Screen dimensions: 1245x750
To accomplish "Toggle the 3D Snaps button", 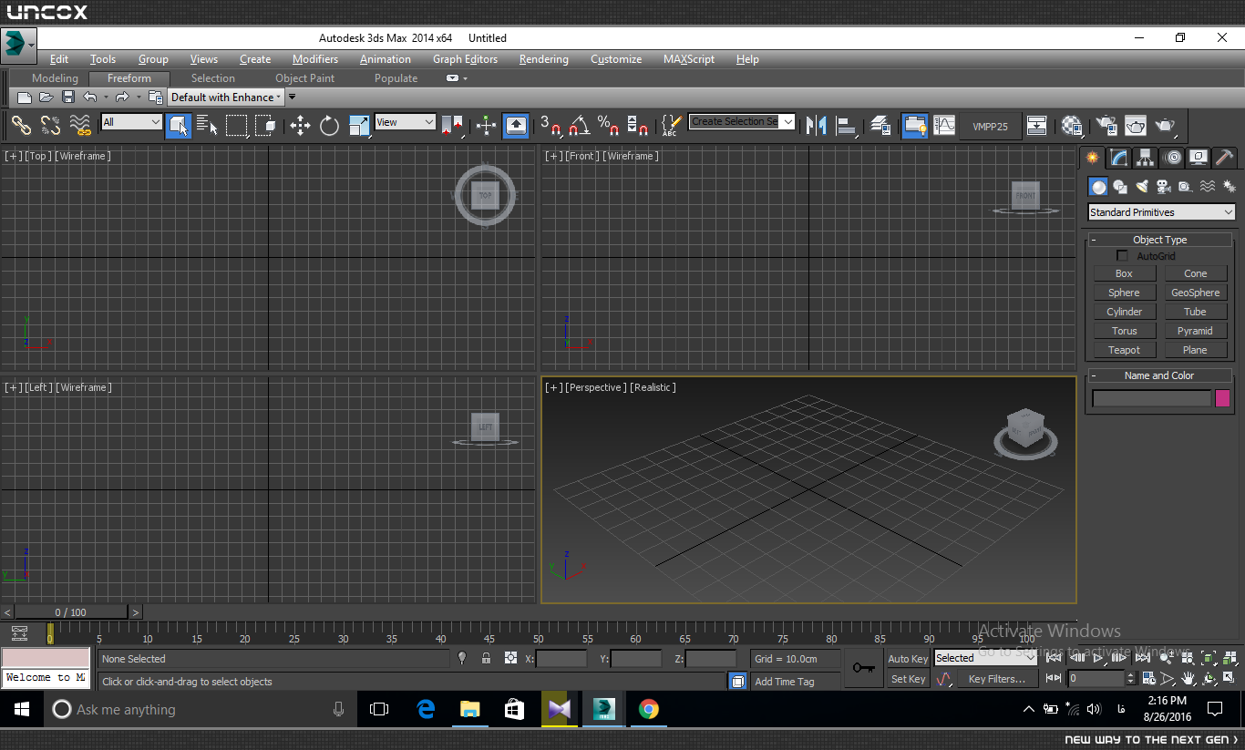I will (x=550, y=126).
